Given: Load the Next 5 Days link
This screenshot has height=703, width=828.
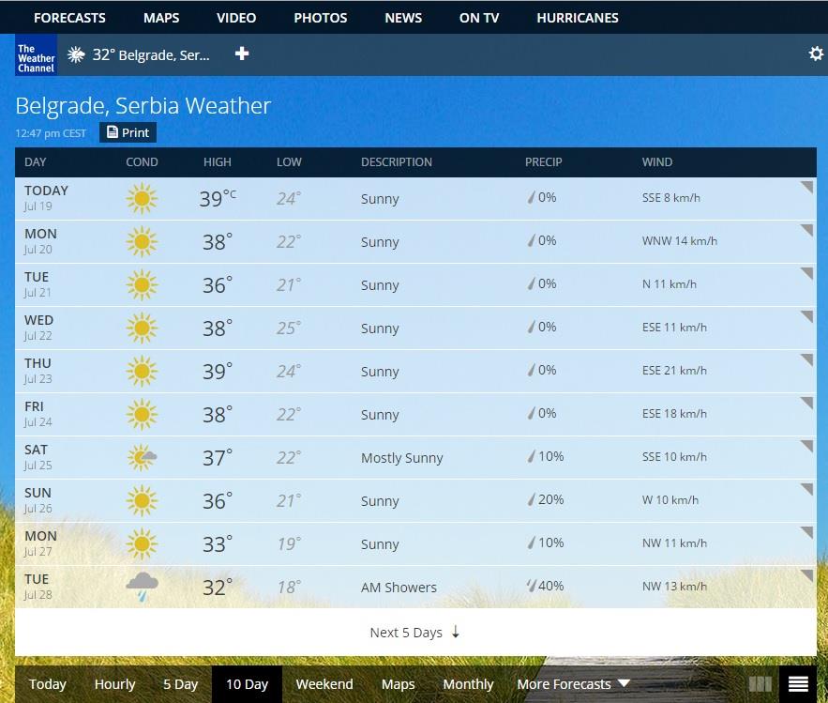Looking at the screenshot, I should click(x=414, y=633).
